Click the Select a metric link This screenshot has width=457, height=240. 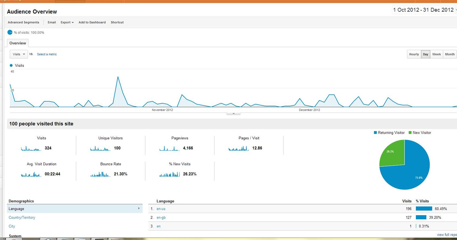click(x=47, y=54)
